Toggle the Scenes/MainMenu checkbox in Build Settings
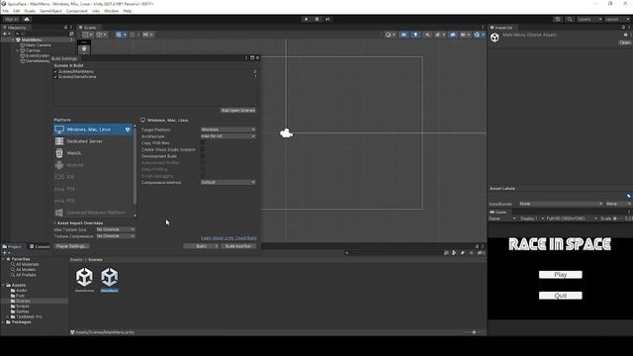Image resolution: width=633 pixels, height=356 pixels. 55,71
